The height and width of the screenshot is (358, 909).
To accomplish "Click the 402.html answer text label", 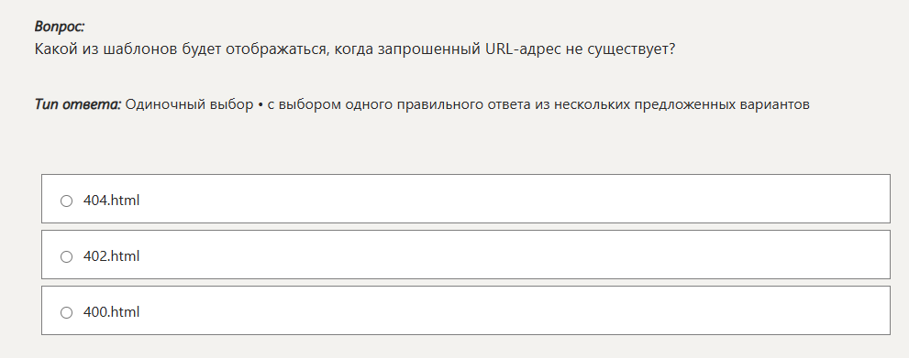I will (x=111, y=256).
